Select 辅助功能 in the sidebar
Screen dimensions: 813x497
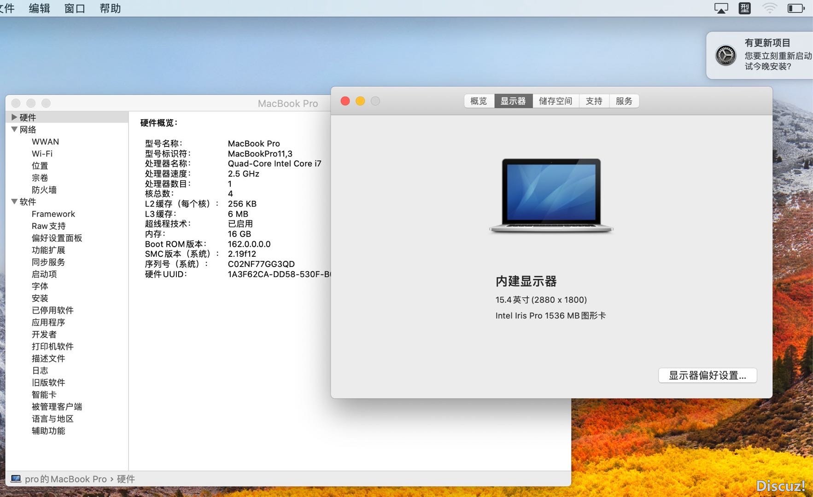tap(48, 431)
